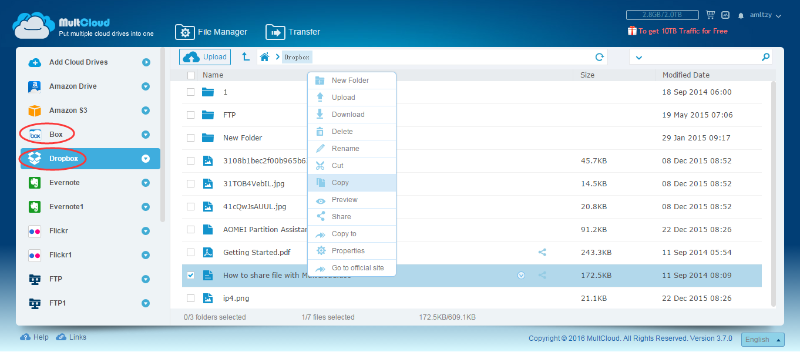Toggle the select-all checkbox in header
The width and height of the screenshot is (800, 352).
click(x=191, y=75)
